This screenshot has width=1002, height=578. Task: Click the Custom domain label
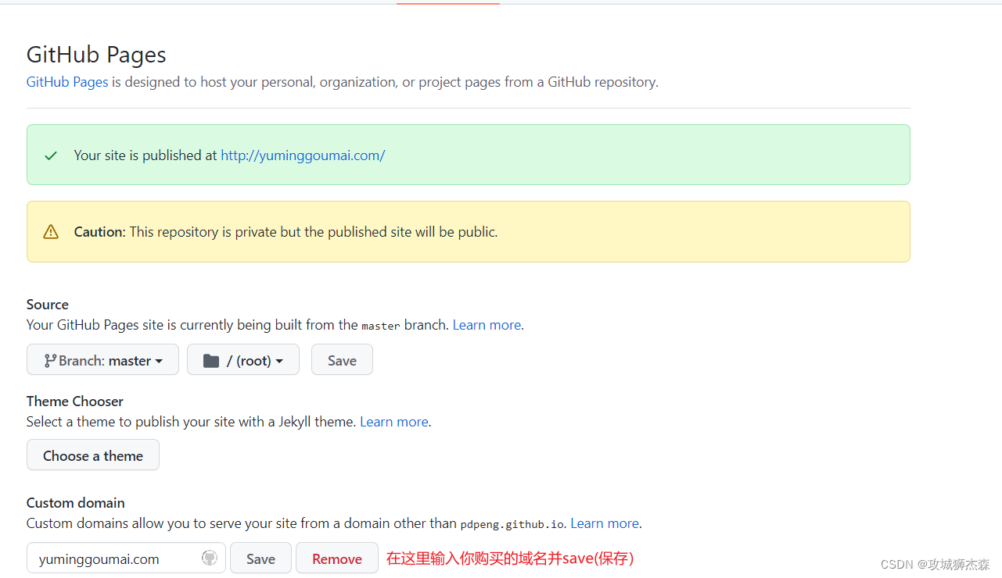76,503
